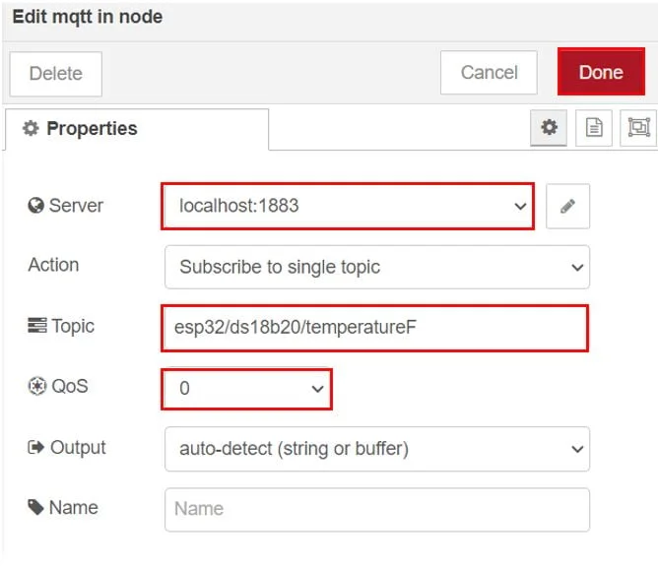Click the Name input field
Image resolution: width=658 pixels, height=567 pixels.
click(x=377, y=510)
